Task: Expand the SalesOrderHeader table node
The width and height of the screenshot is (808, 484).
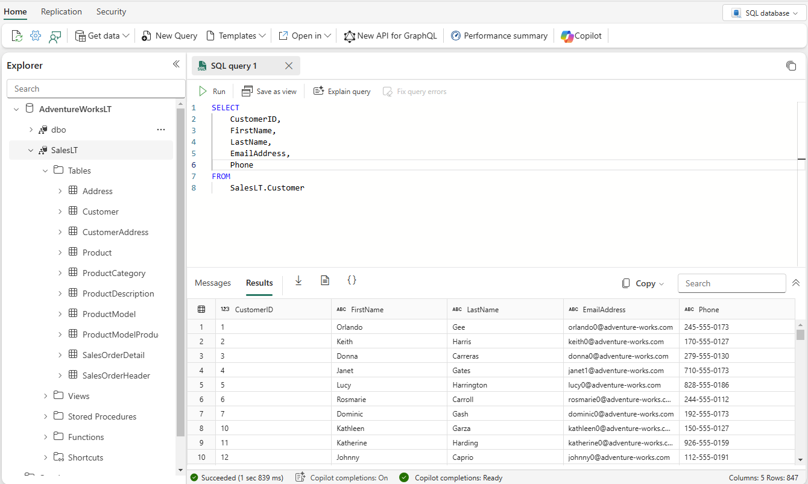Action: click(x=60, y=376)
